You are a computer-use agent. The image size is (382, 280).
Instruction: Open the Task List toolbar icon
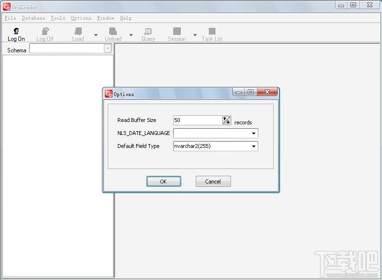212,34
